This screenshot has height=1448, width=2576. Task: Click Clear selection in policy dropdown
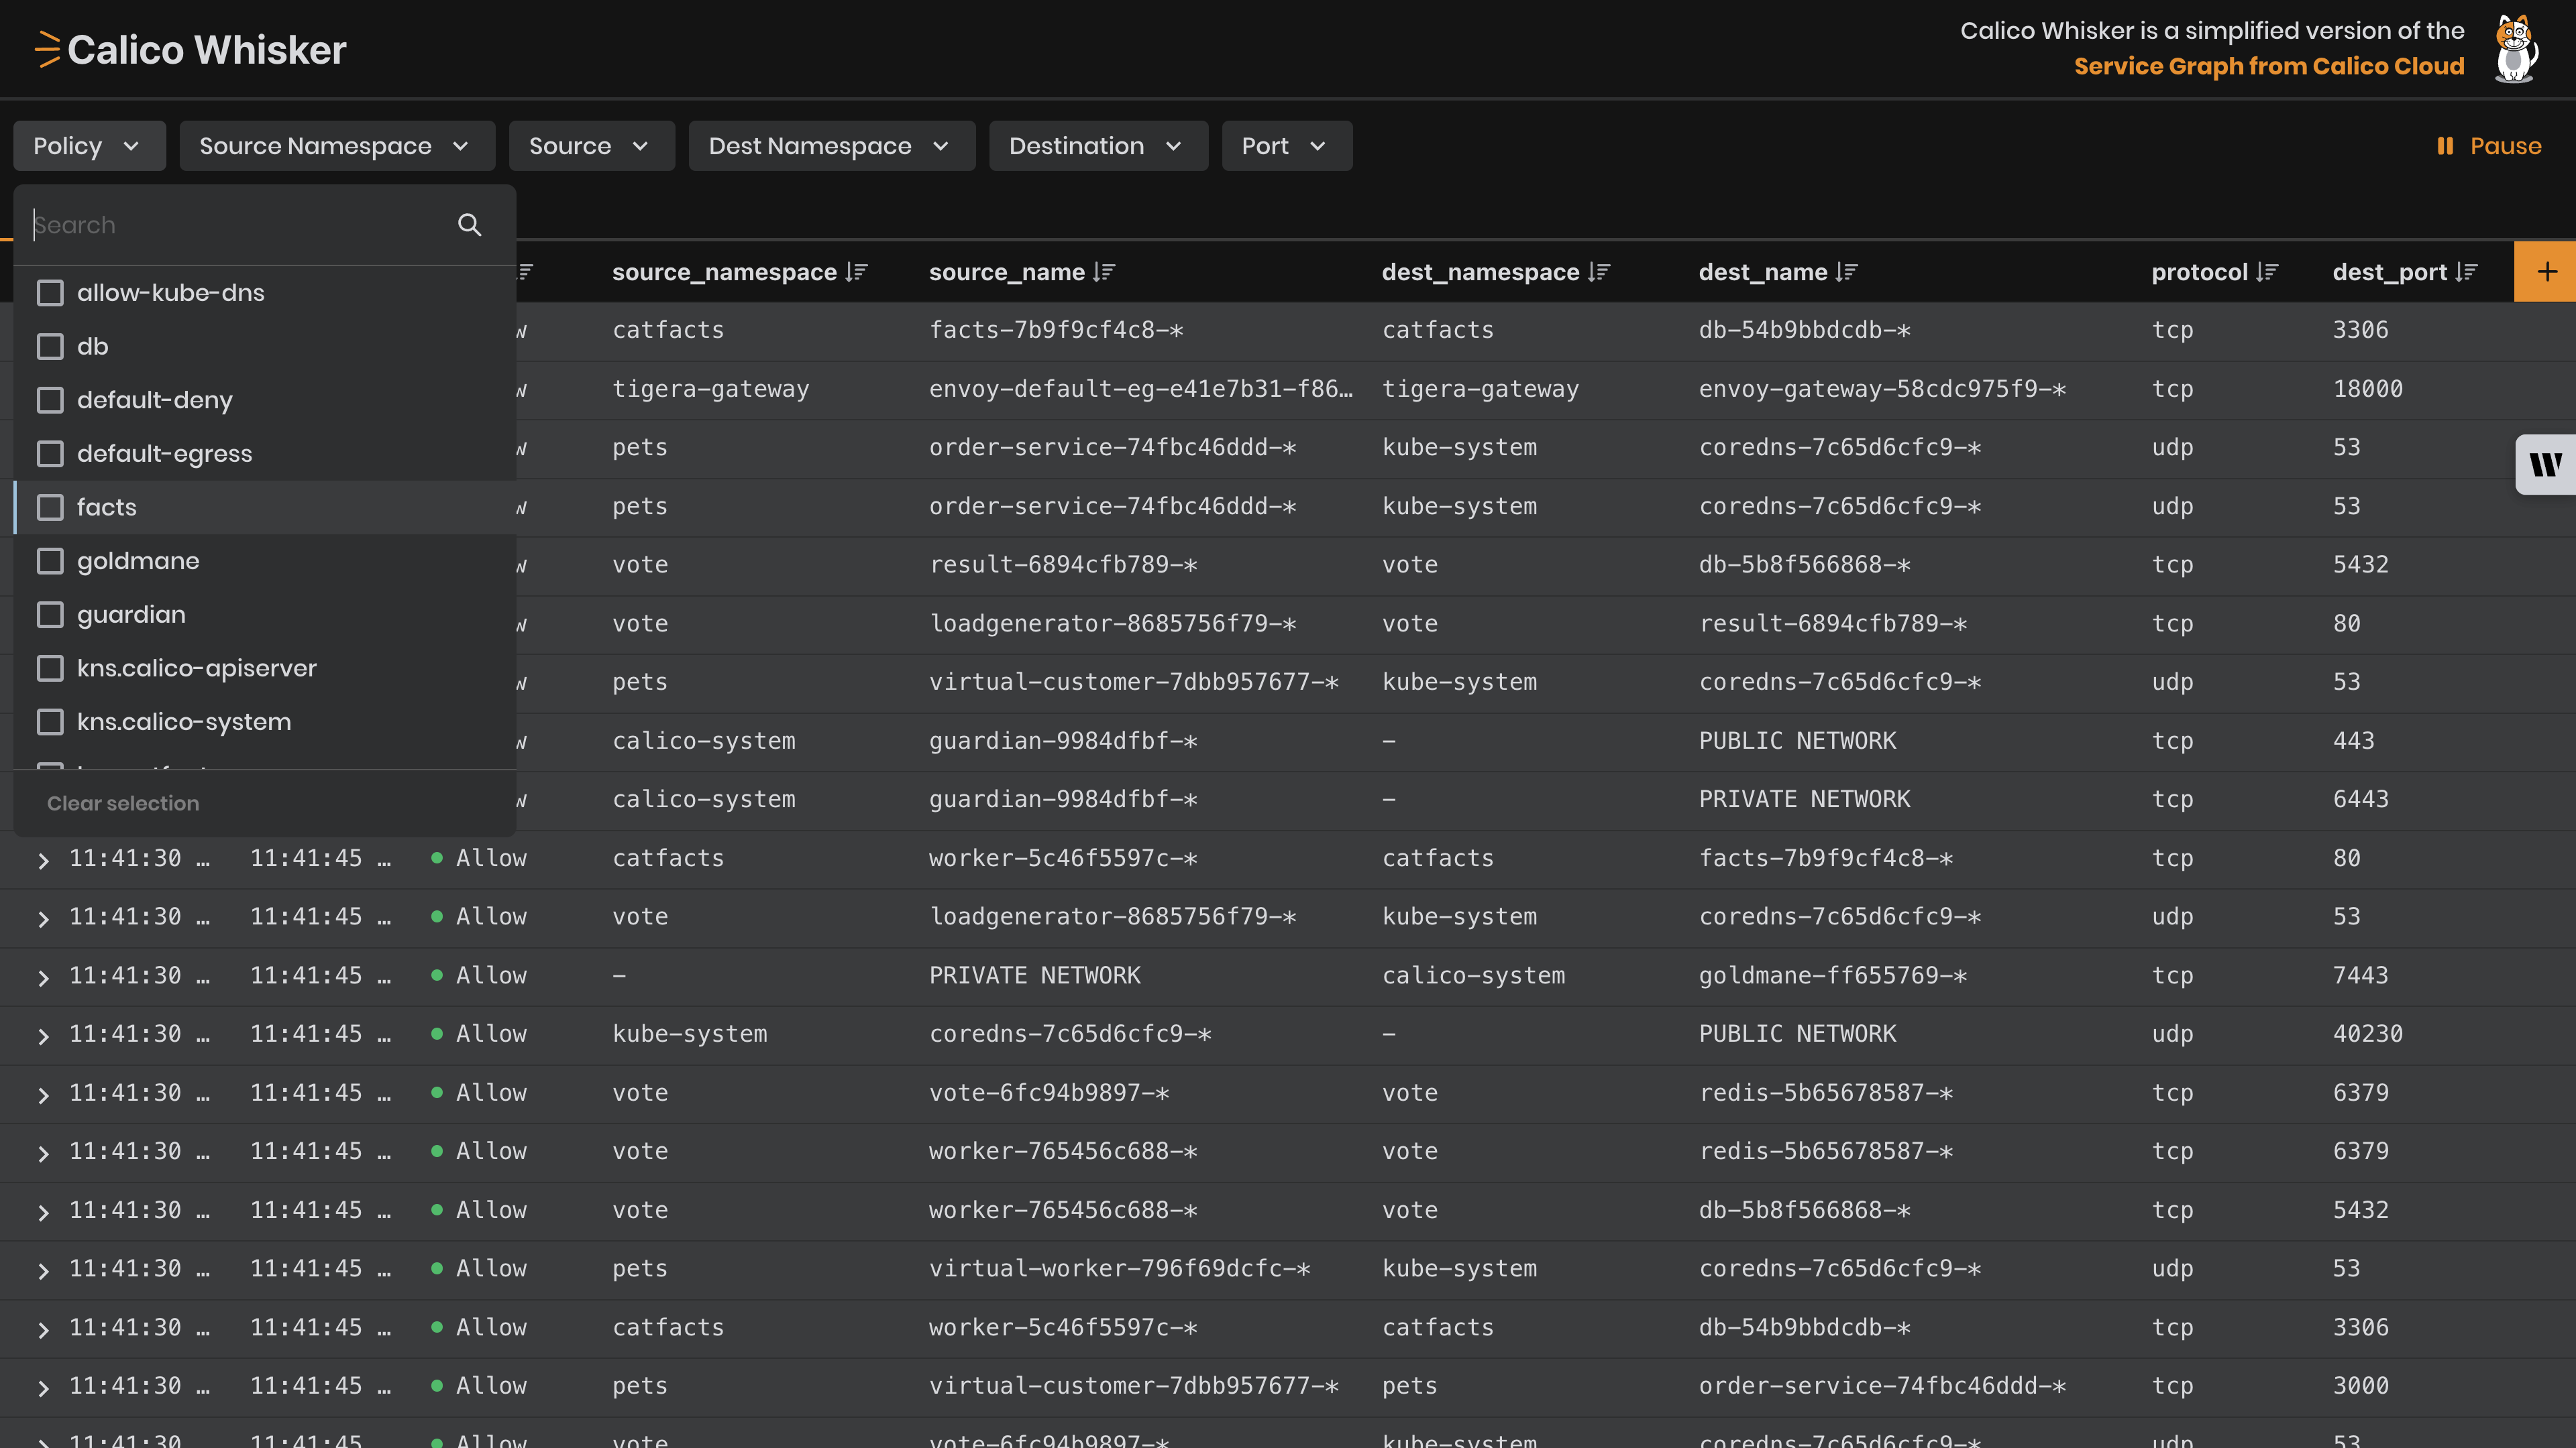(123, 804)
